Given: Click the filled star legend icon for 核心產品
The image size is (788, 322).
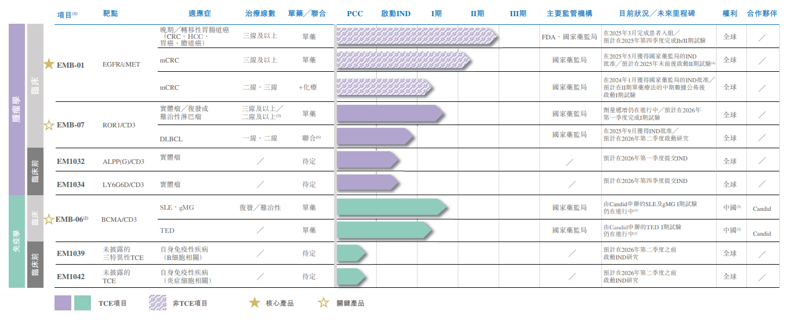Looking at the screenshot, I should point(254,302).
